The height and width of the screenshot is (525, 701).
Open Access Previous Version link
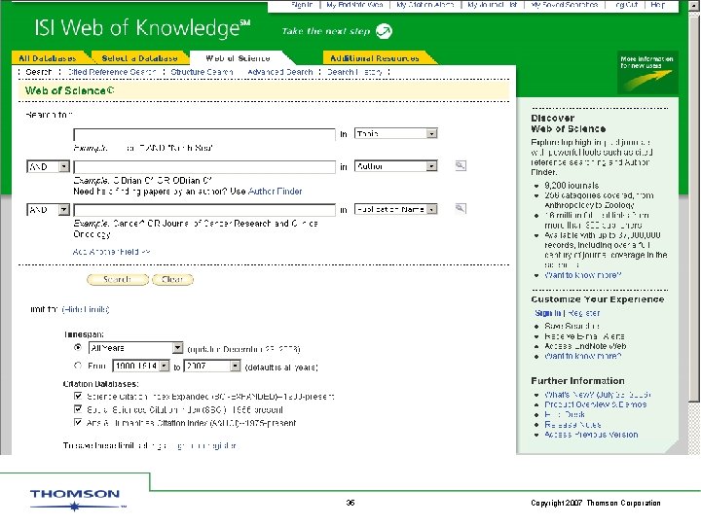pyautogui.click(x=592, y=435)
